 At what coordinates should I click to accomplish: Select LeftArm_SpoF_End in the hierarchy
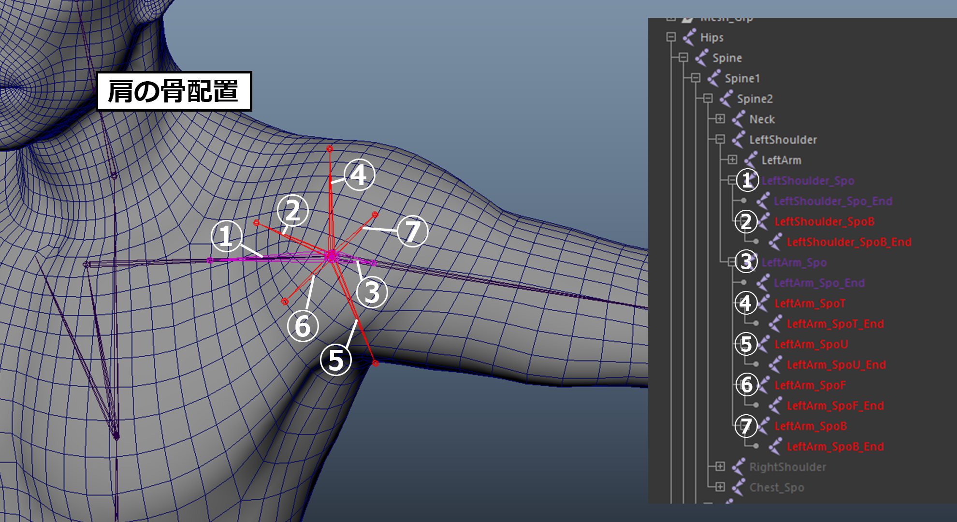click(835, 406)
